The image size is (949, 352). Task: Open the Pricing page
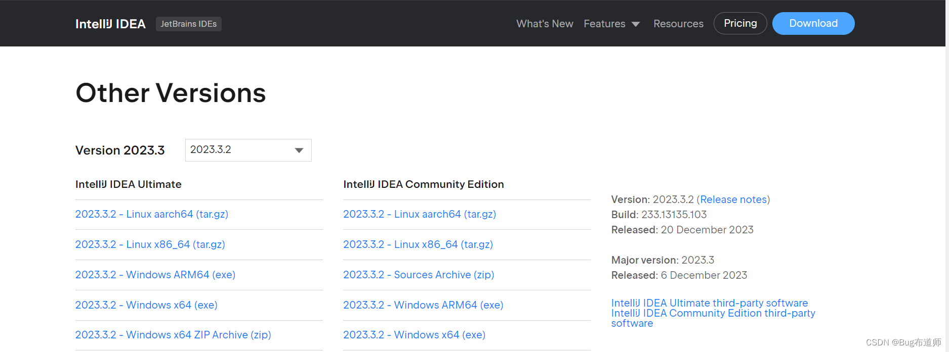pyautogui.click(x=740, y=23)
